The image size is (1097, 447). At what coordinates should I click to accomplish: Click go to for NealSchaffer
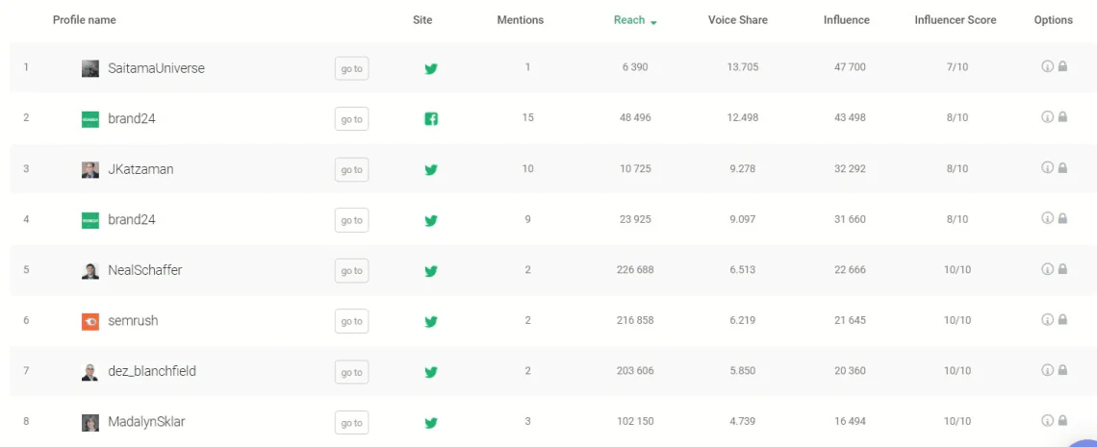point(351,271)
